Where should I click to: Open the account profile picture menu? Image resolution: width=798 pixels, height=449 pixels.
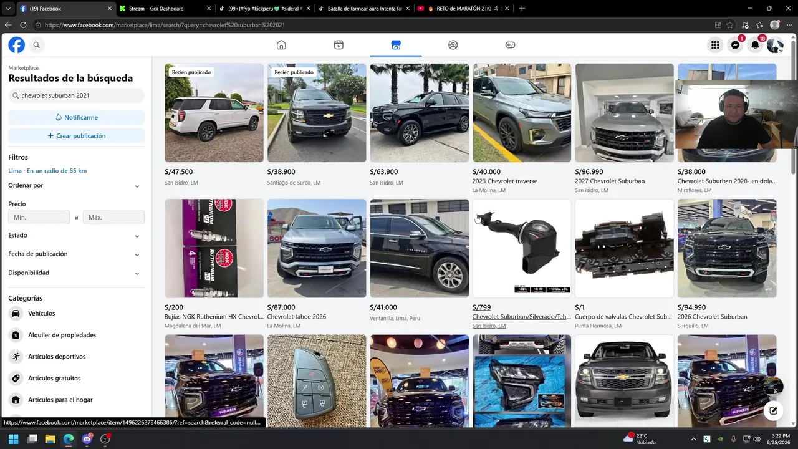tap(775, 45)
